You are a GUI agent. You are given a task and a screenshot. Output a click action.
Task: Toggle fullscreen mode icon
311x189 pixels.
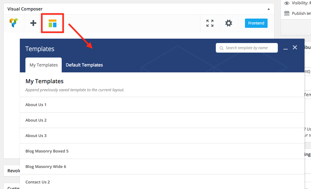tap(210, 23)
